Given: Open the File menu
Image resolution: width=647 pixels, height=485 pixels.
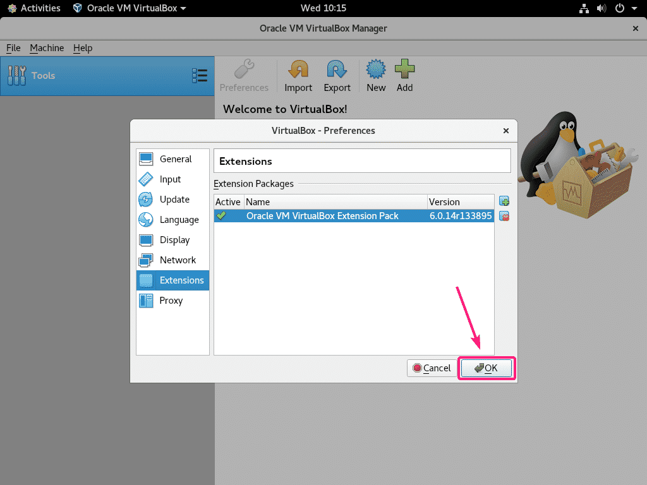Looking at the screenshot, I should (13, 48).
